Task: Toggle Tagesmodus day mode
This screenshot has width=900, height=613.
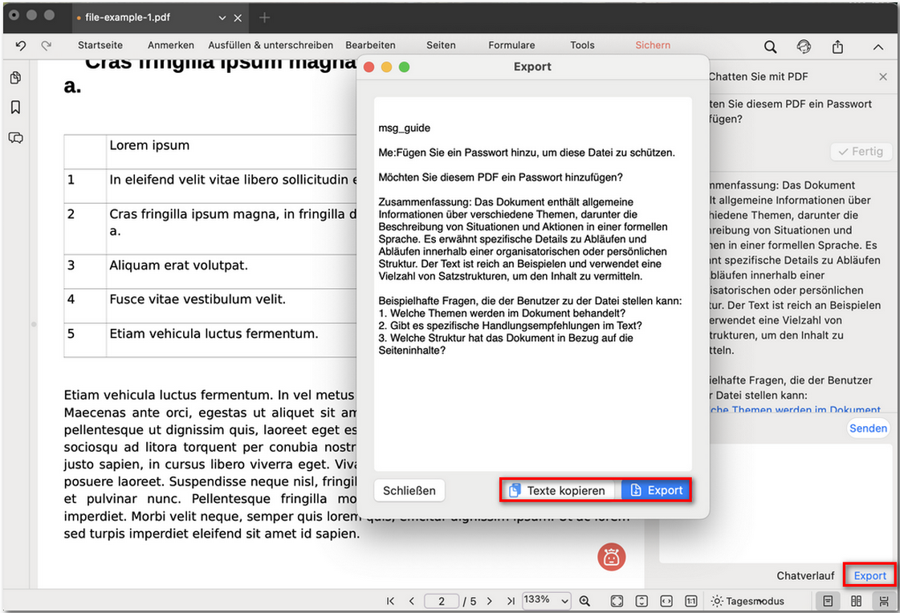Action: 747,601
